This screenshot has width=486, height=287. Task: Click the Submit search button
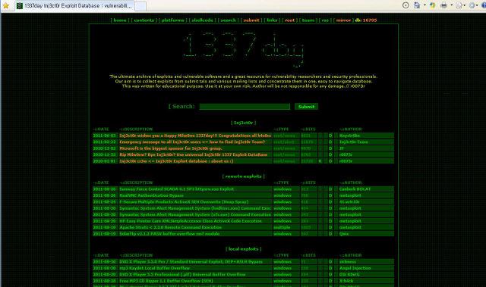[306, 107]
